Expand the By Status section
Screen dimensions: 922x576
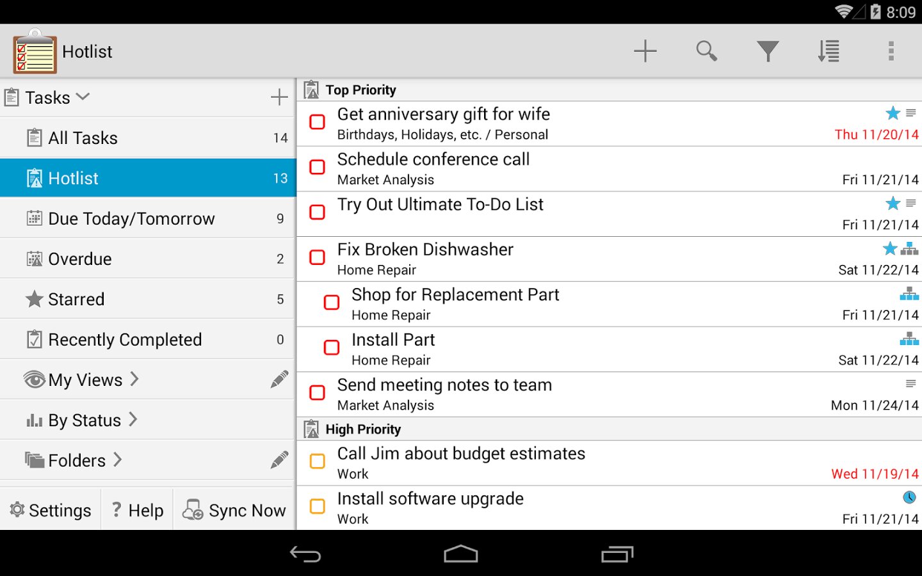(x=133, y=420)
